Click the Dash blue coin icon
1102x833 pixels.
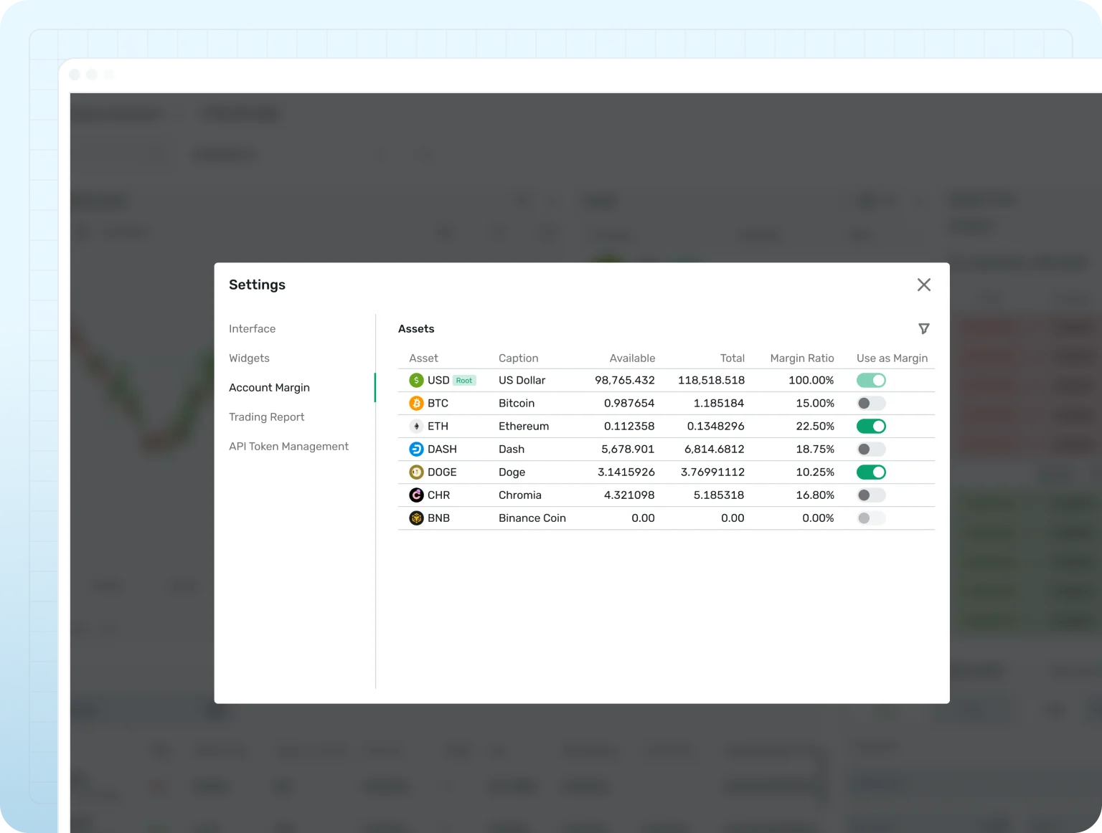pyautogui.click(x=416, y=449)
